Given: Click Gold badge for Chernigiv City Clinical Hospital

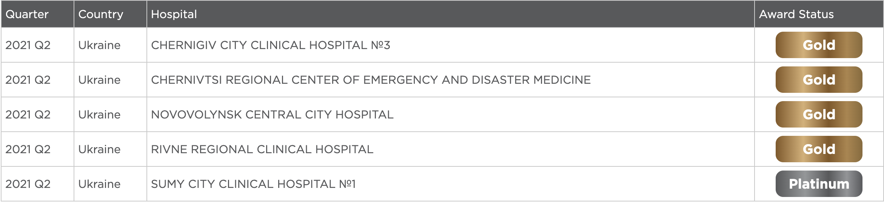Looking at the screenshot, I should [x=819, y=45].
